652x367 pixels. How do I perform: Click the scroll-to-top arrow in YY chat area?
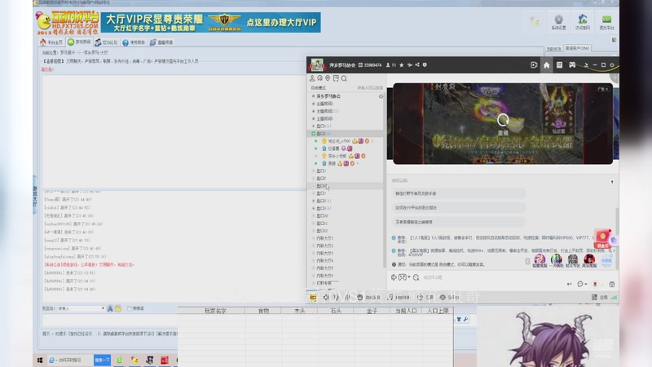(612, 182)
